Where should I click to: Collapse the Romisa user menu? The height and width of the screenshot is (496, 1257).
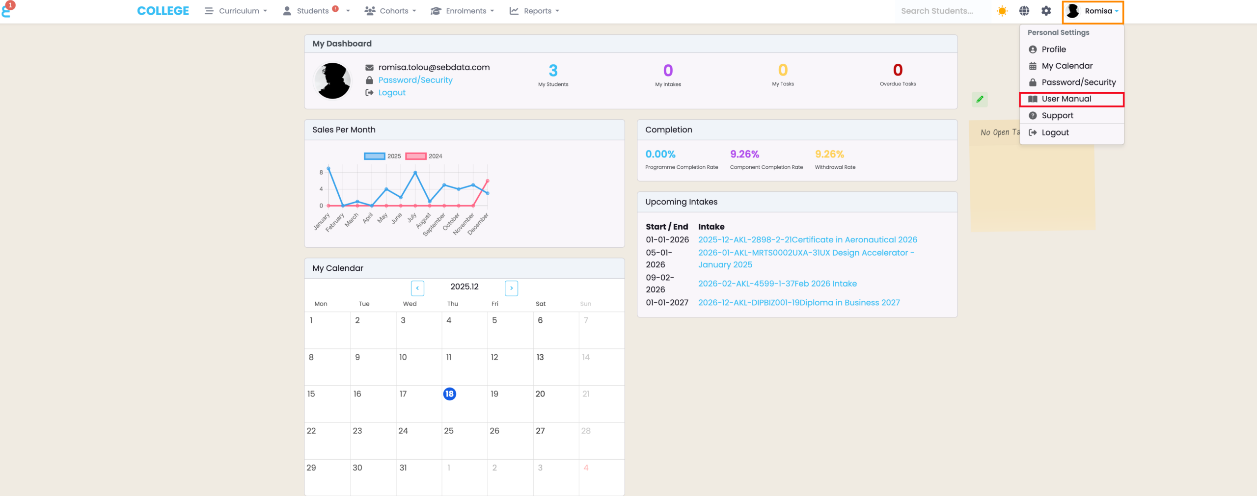pos(1093,11)
